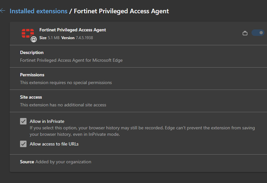The width and height of the screenshot is (267, 183).
Task: Click the red Fortinet extension logo
Action: pyautogui.click(x=27, y=33)
